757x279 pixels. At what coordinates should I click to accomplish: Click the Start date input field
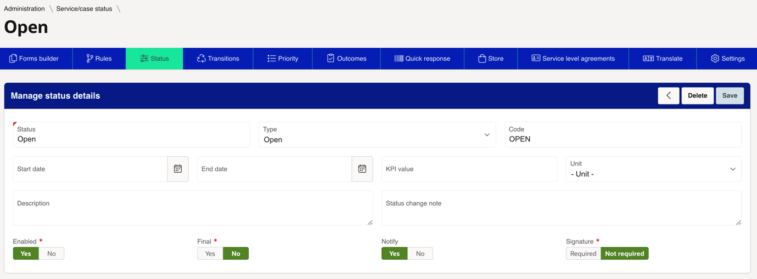coord(90,169)
